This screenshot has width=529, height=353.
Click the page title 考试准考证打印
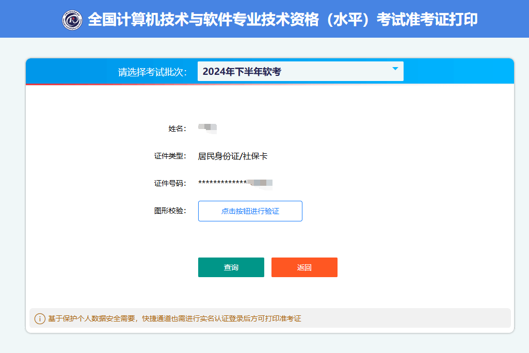[x=283, y=20]
